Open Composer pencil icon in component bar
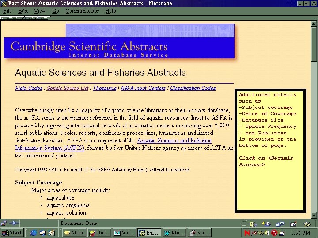318x238 pixels. 307,223
